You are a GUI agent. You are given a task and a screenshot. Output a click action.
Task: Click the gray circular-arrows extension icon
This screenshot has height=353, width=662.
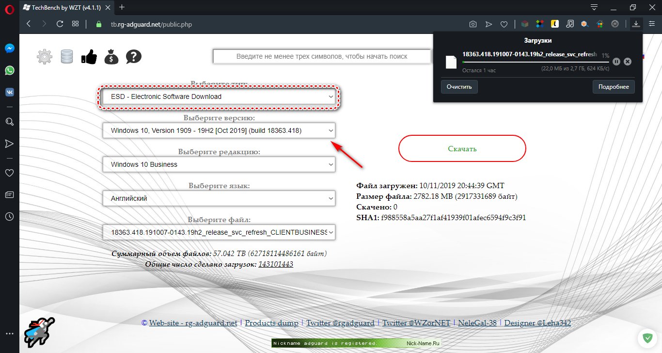pyautogui.click(x=615, y=24)
